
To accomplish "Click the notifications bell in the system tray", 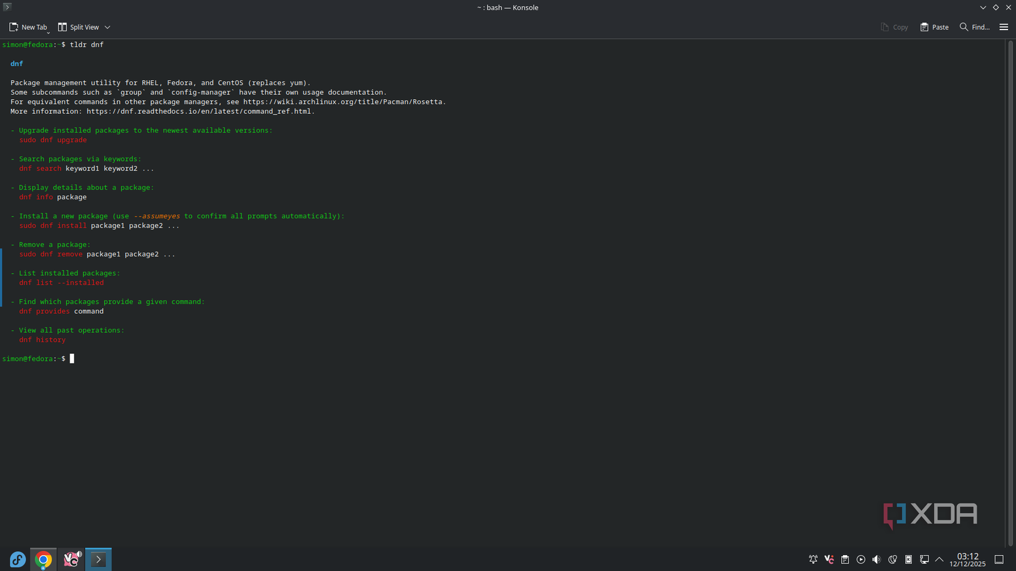I will coord(813,559).
